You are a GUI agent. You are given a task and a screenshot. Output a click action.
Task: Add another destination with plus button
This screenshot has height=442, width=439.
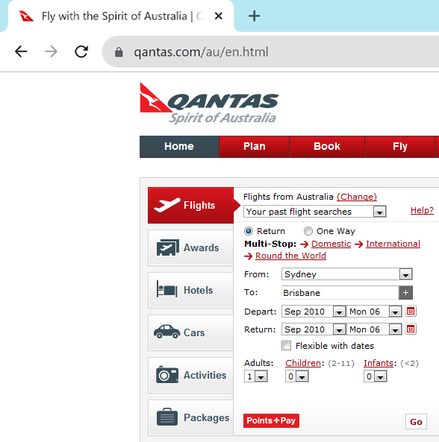click(x=405, y=293)
